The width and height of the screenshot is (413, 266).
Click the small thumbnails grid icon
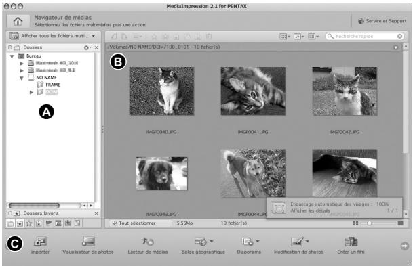[x=355, y=223]
